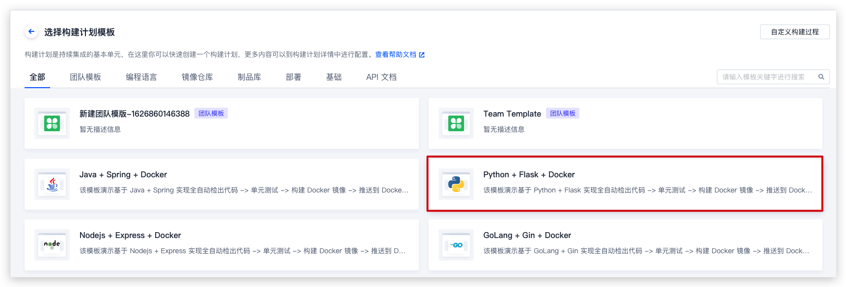
Task: Click 团队模板 badge on 新建团队模版 card
Action: click(211, 114)
